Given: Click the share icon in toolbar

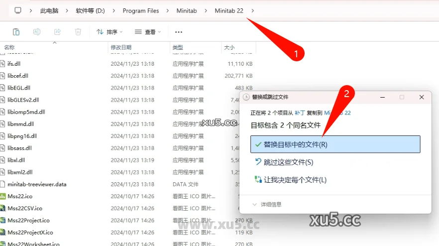Looking at the screenshot, I should coord(57,32).
